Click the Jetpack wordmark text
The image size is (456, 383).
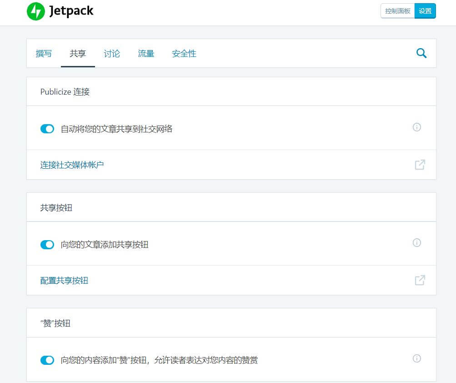[71, 11]
